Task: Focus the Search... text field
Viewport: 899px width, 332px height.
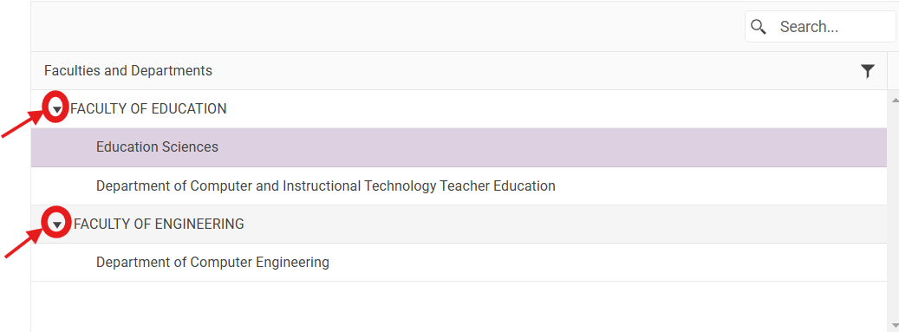Action: tap(820, 26)
